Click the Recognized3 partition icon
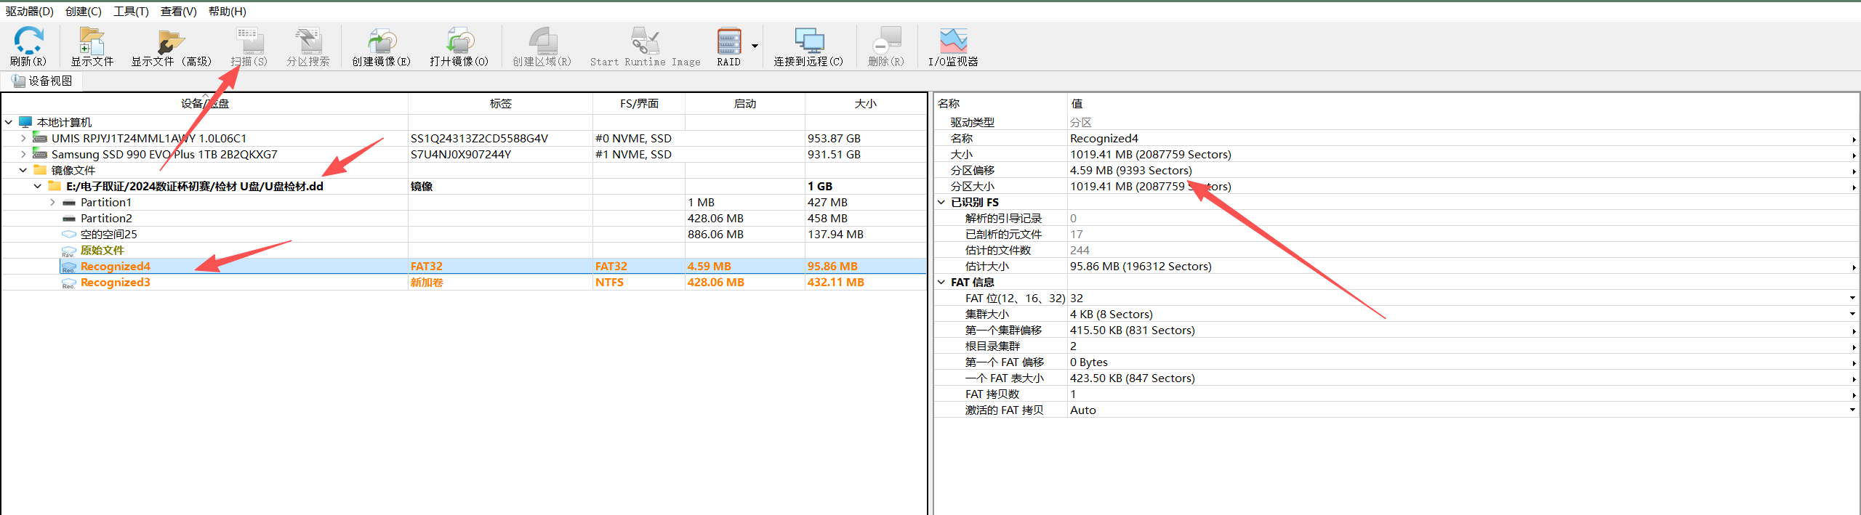 (x=69, y=283)
